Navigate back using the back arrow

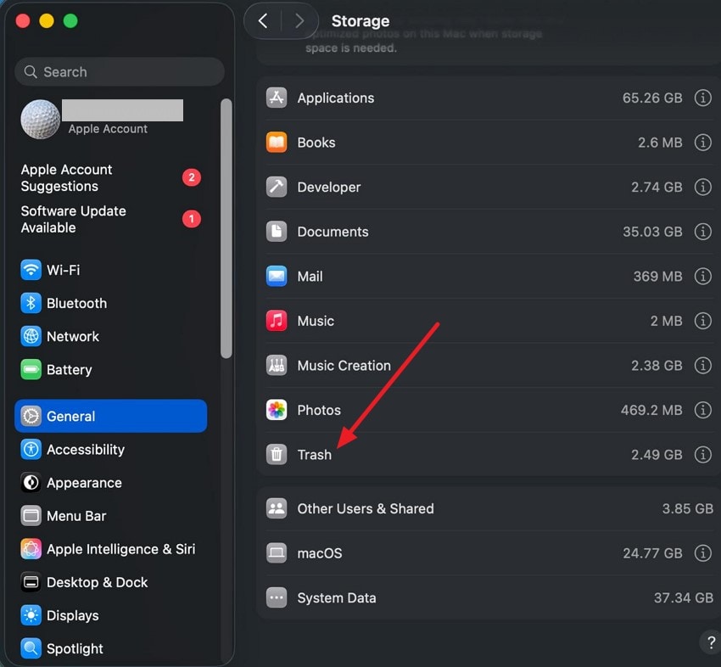click(264, 20)
